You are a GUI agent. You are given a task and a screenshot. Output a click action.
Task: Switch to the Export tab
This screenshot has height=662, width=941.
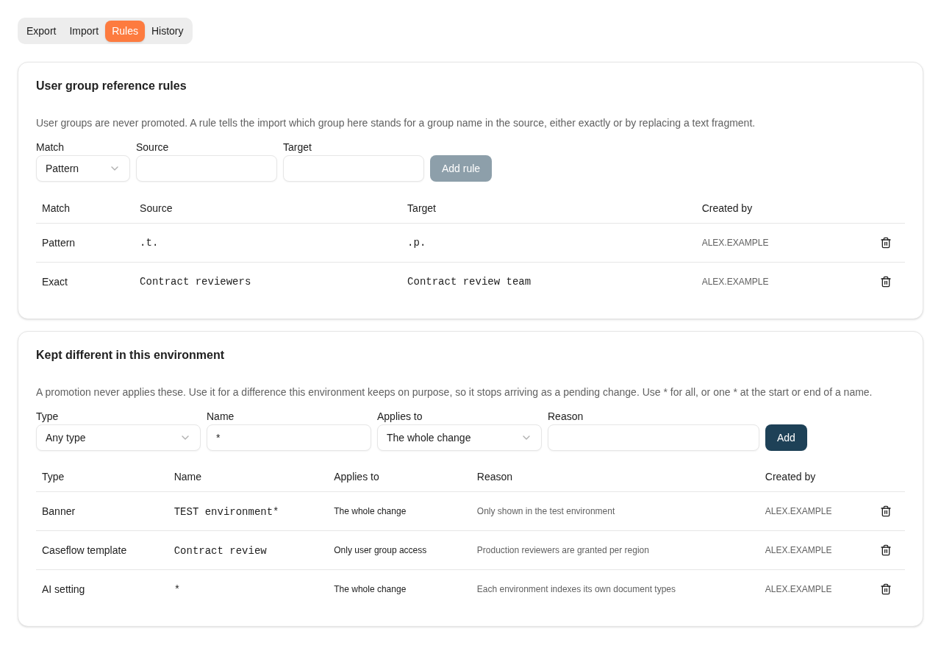[41, 31]
